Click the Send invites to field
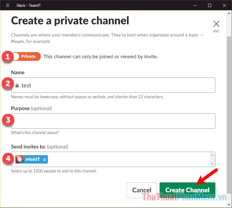The width and height of the screenshot is (232, 208). 113,159
